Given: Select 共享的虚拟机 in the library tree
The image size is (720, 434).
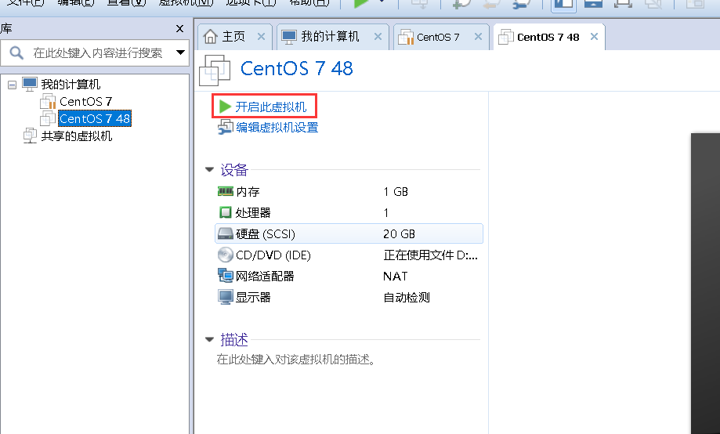Looking at the screenshot, I should pyautogui.click(x=77, y=136).
